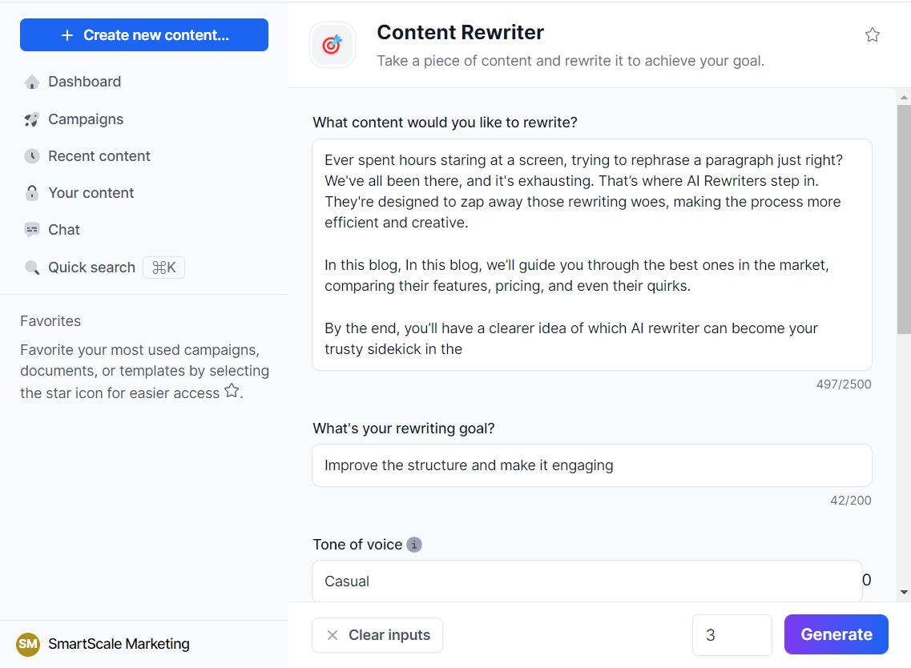911x668 pixels.
Task: Click the rewriting goal input field
Action: (591, 465)
